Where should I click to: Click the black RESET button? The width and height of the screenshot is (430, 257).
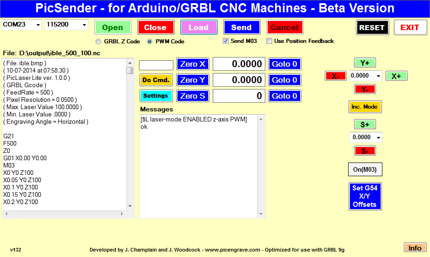coord(372,28)
